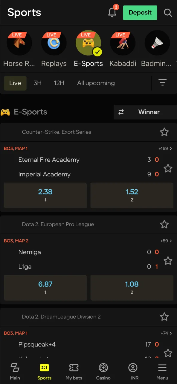Select the Horse Racing sport icon
Image resolution: width=177 pixels, height=384 pixels.
point(19,43)
